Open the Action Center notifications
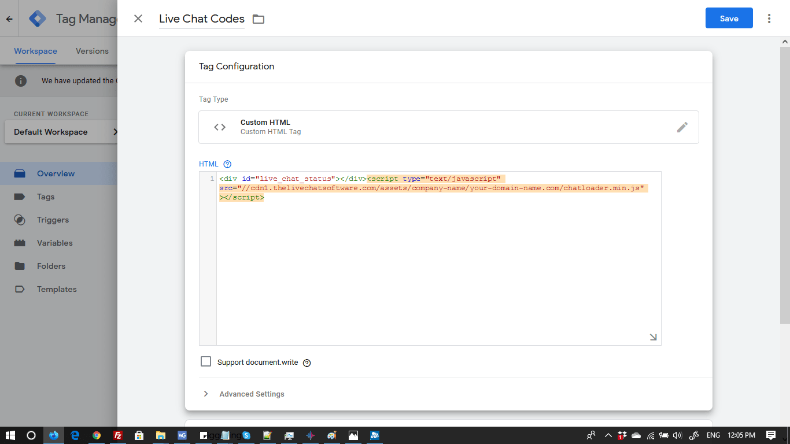 [770, 435]
